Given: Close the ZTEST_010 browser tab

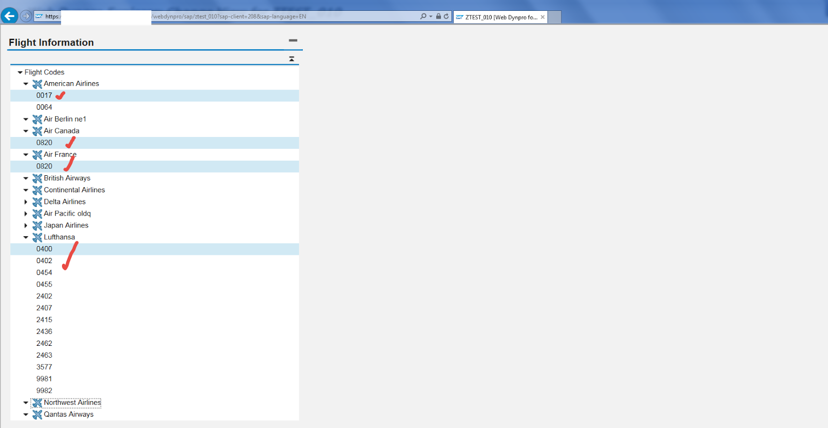Looking at the screenshot, I should (x=542, y=17).
